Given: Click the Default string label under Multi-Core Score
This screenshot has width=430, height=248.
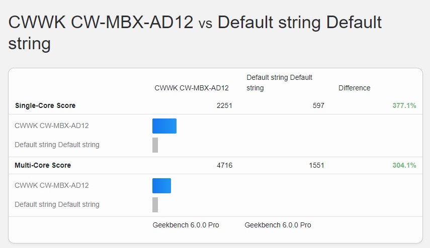Looking at the screenshot, I should [x=57, y=204].
